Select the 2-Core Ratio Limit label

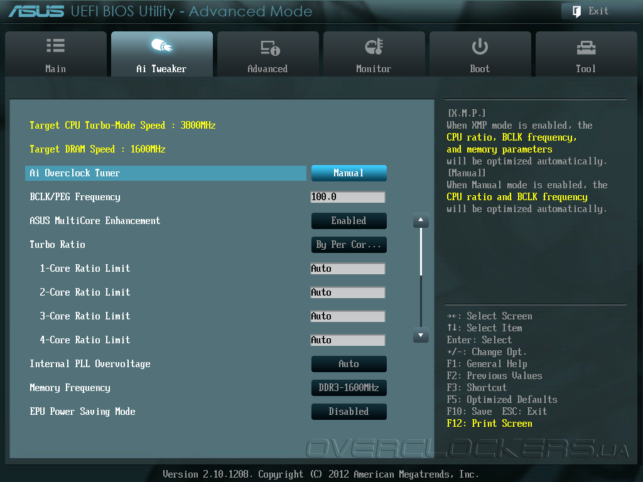(x=85, y=292)
